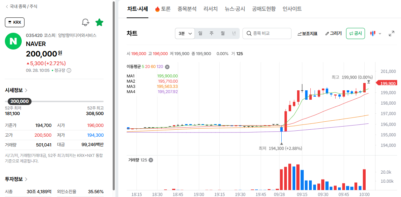Image resolution: width=401 pixels, height=197 pixels.
Task: Click the candlestick chart type icon
Action: point(373,33)
